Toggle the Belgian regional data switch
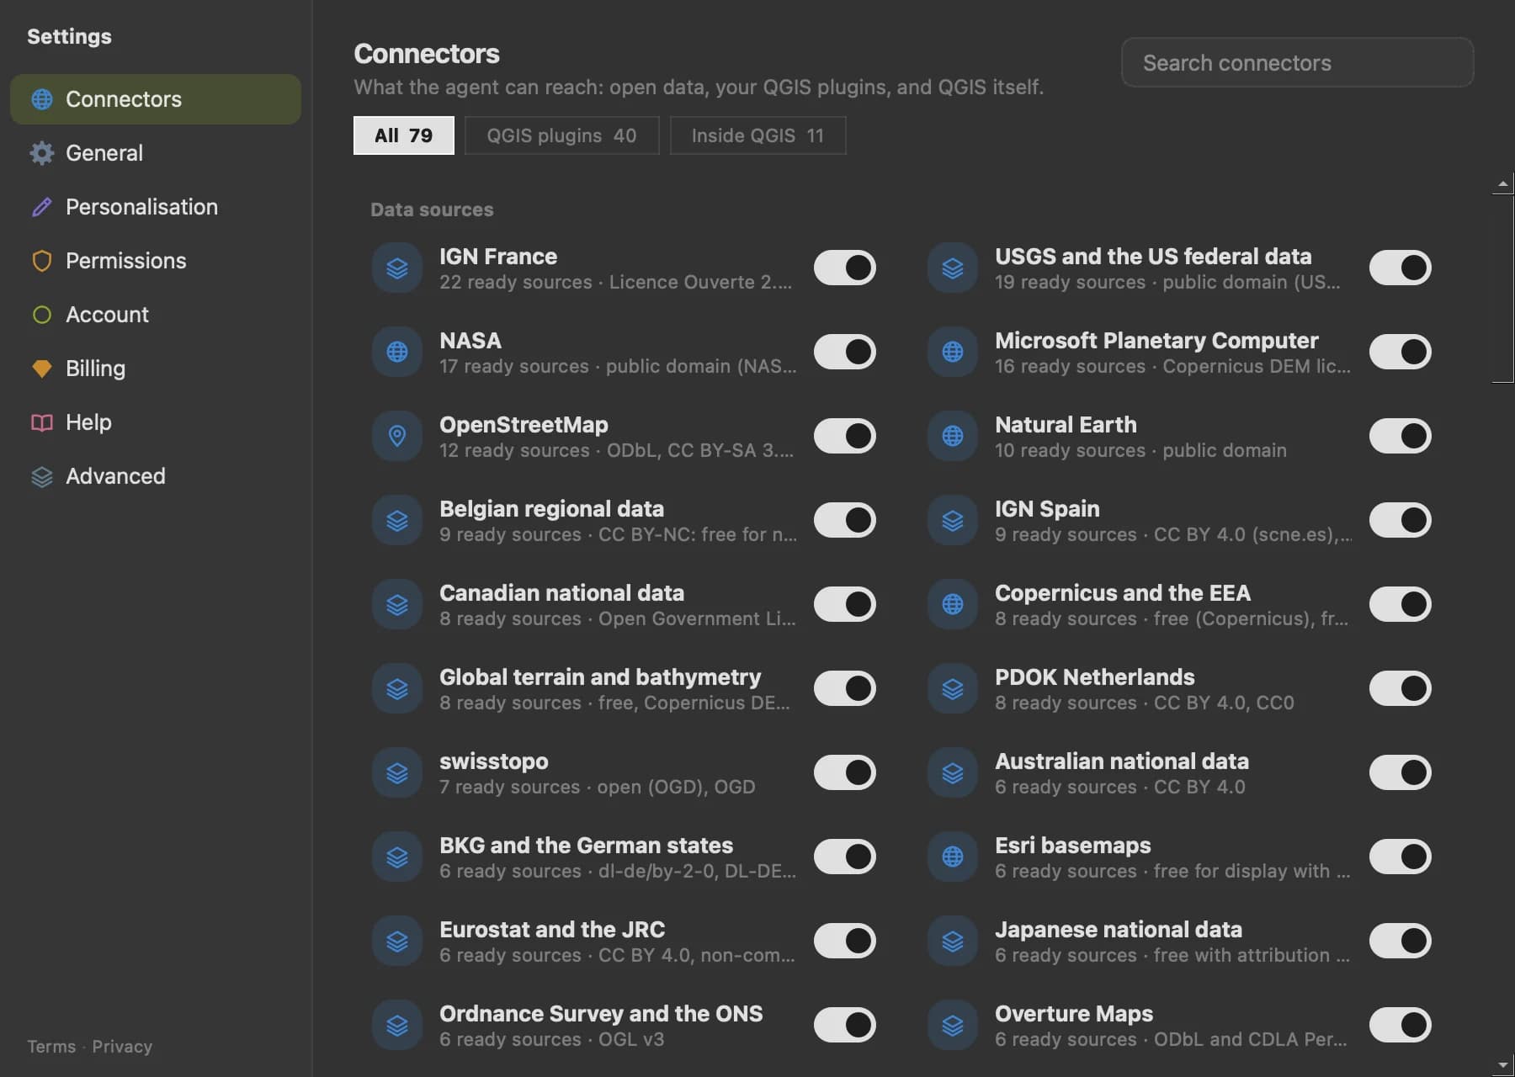The height and width of the screenshot is (1077, 1515). coord(845,520)
